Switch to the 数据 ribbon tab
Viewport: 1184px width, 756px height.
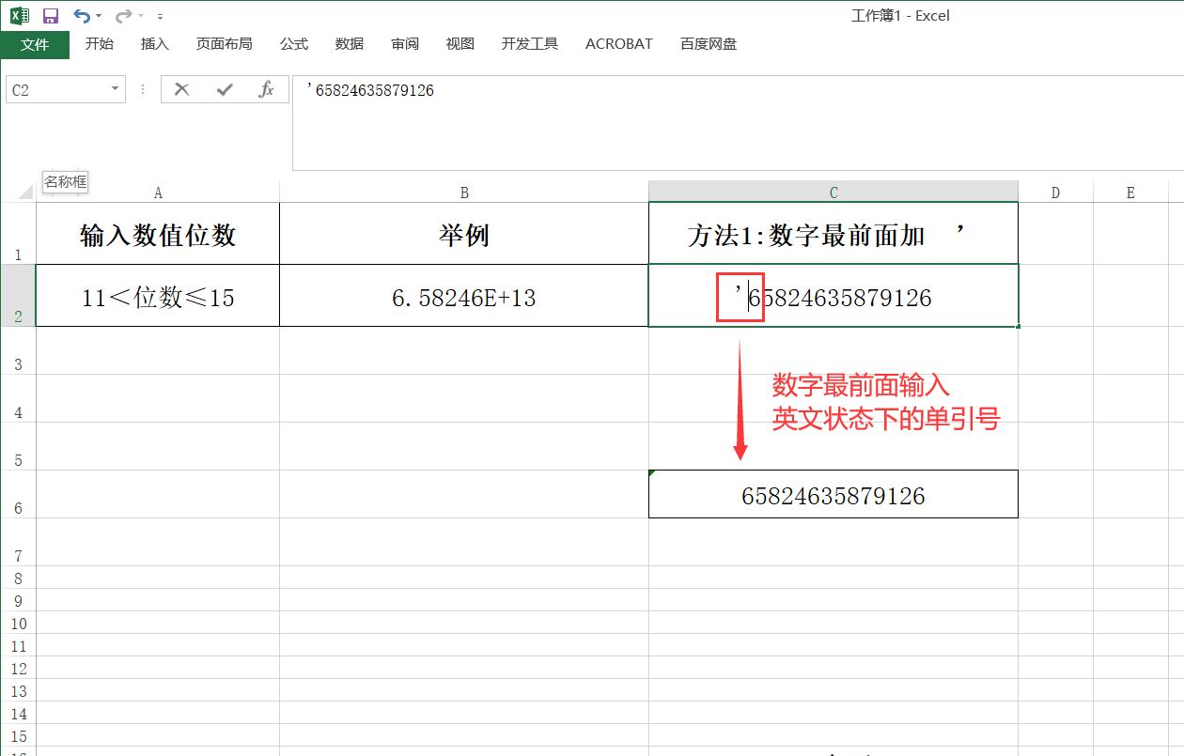coord(350,44)
